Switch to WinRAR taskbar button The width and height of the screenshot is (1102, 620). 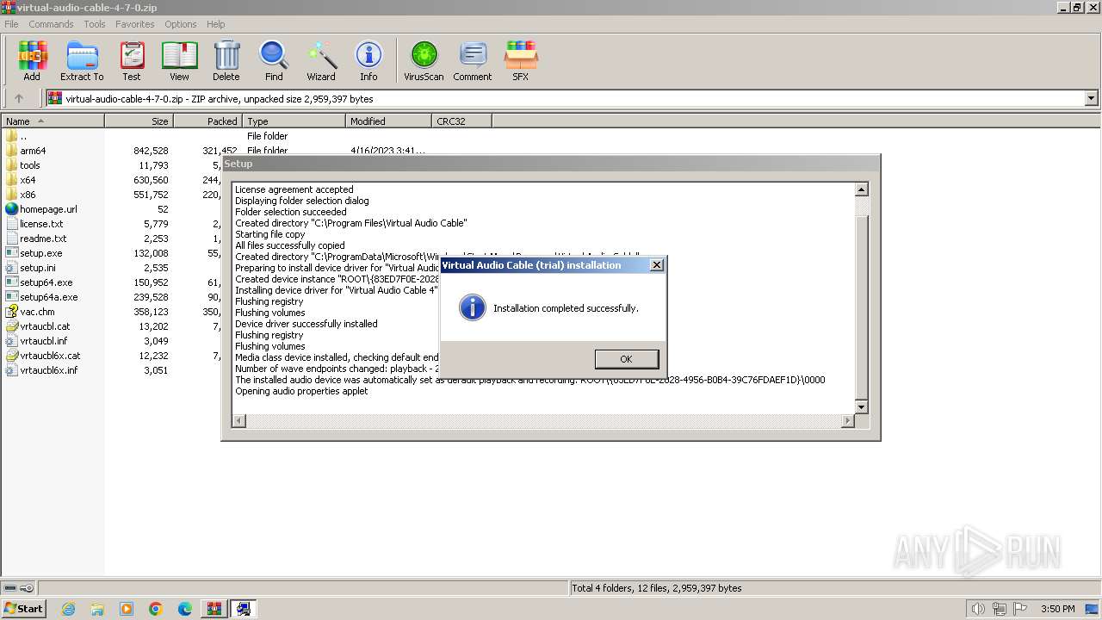(214, 609)
